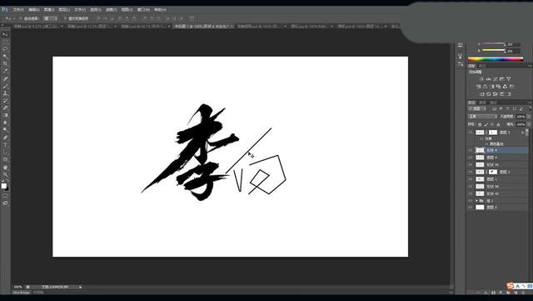Open the status bar info arrow

coord(80,288)
